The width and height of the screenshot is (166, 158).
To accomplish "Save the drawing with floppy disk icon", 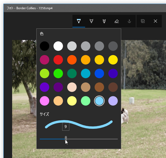I will click(143, 21).
